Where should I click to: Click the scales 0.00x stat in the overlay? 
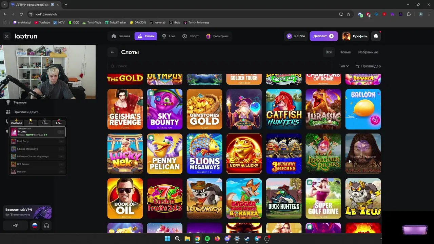[x=45, y=122]
